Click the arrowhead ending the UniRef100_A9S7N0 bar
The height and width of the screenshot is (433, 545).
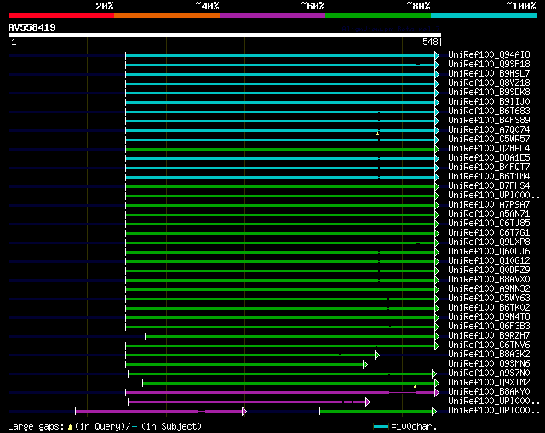433,373
